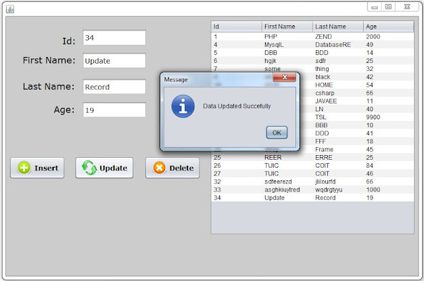Screen dimensions: 424x281
Task: Select the Id 33 cell
Action: [x=237, y=190]
